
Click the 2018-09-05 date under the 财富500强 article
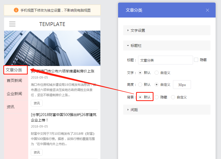(39, 127)
